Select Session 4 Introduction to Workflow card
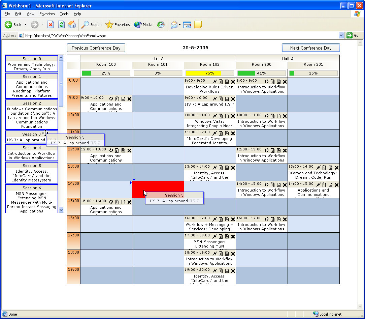 pos(32,152)
